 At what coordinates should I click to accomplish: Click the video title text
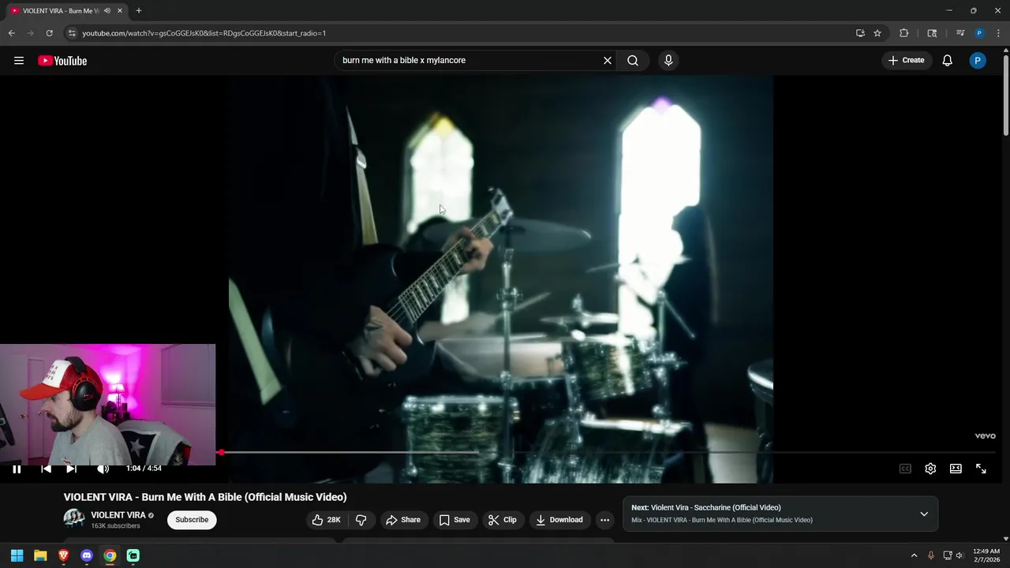coord(205,497)
